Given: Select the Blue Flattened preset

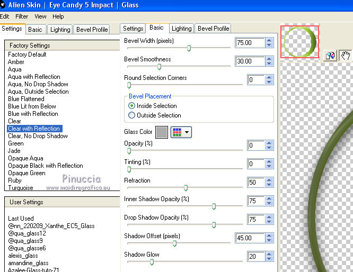Looking at the screenshot, I should coord(26,99).
